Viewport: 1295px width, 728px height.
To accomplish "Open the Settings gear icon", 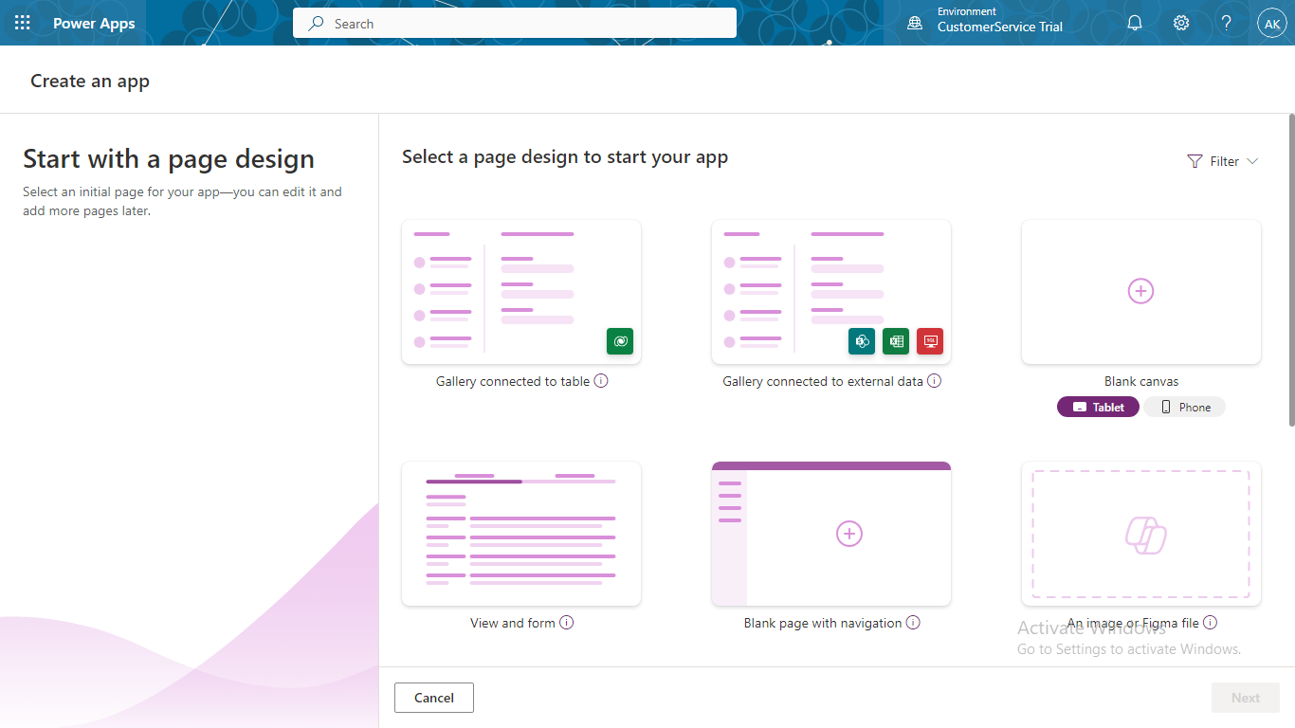I will [1181, 23].
